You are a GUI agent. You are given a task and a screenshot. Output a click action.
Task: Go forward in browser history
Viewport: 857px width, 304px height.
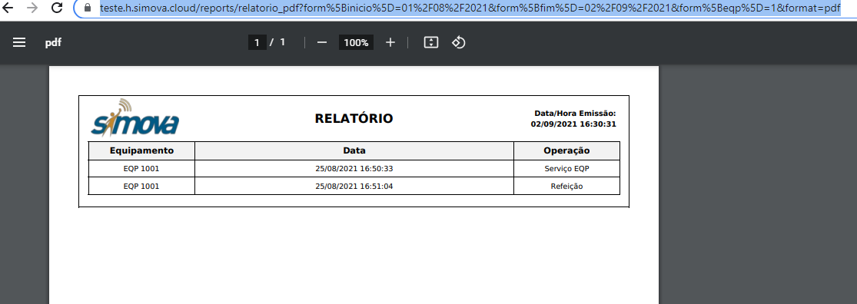(32, 8)
